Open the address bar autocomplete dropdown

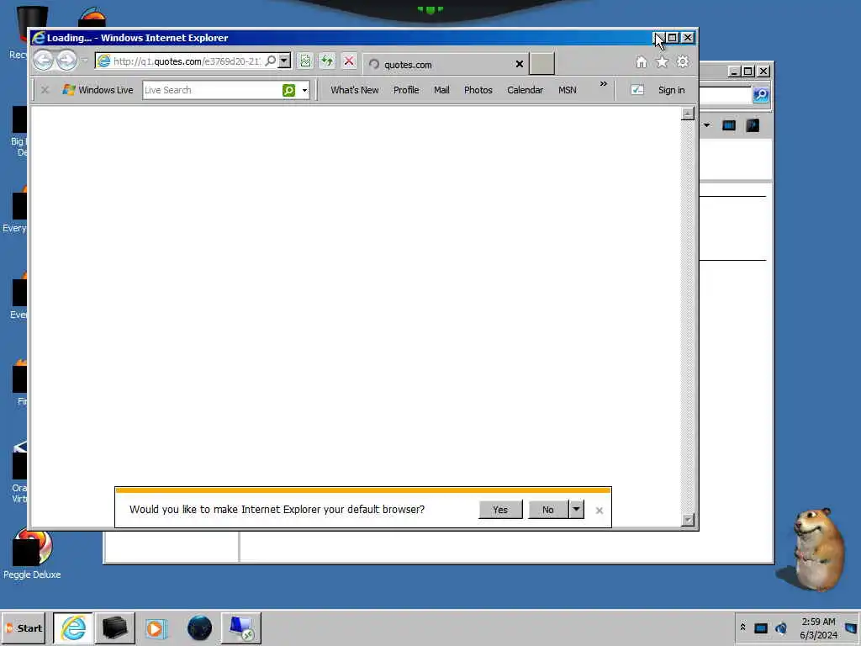pyautogui.click(x=284, y=61)
